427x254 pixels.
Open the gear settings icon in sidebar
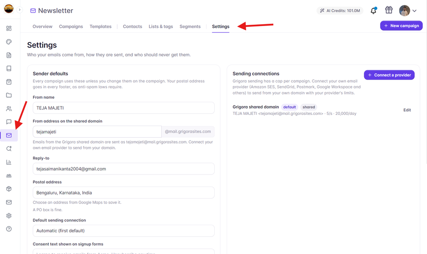(9, 215)
